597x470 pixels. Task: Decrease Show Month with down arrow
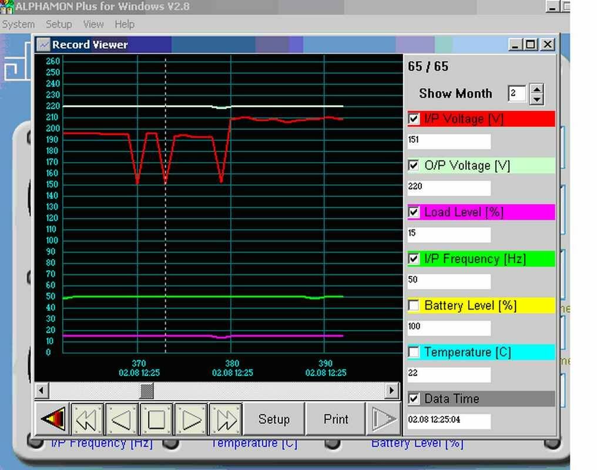pyautogui.click(x=536, y=99)
